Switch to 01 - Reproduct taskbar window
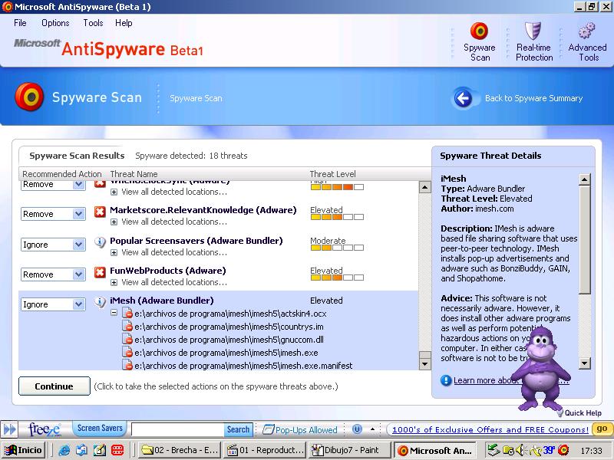This screenshot has width=614, height=460. point(265,450)
